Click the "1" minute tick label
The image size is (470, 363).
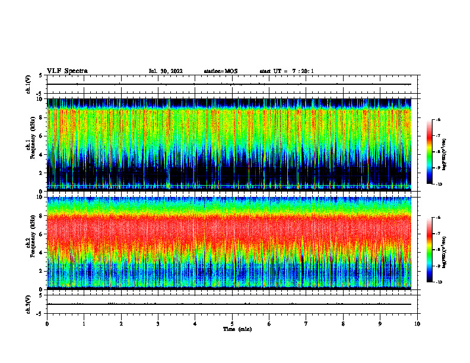(x=84, y=324)
